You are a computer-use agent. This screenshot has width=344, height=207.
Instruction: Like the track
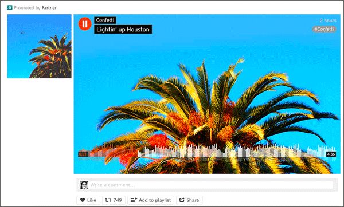tap(88, 200)
